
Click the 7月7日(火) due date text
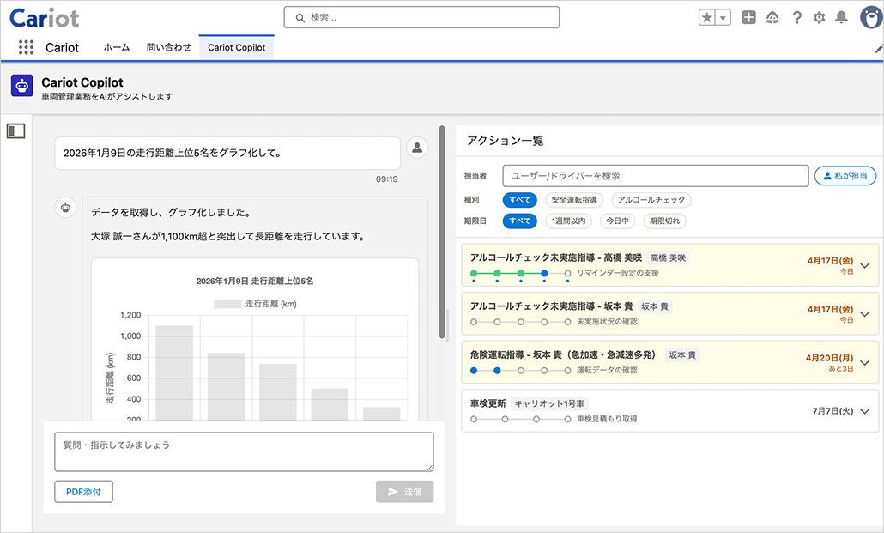[x=833, y=411]
